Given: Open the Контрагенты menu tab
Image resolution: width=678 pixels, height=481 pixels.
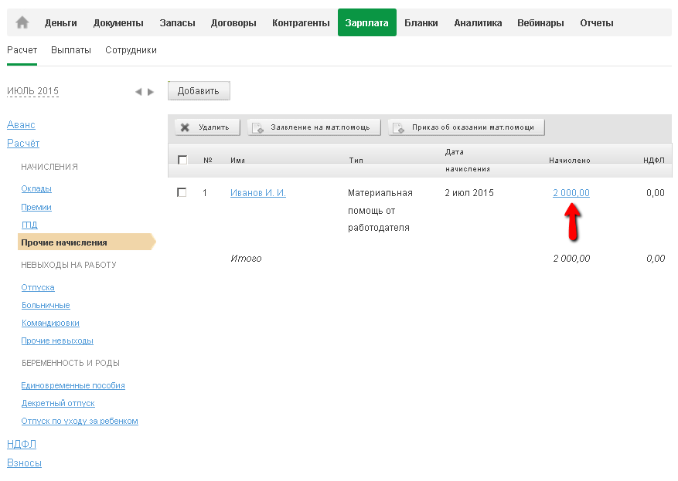Looking at the screenshot, I should point(301,23).
